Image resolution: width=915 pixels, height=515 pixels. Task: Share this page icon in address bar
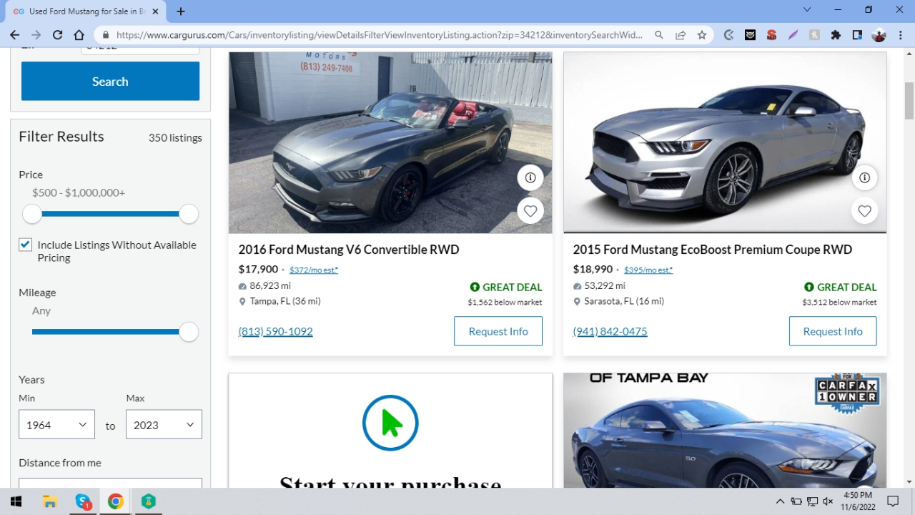pos(681,34)
